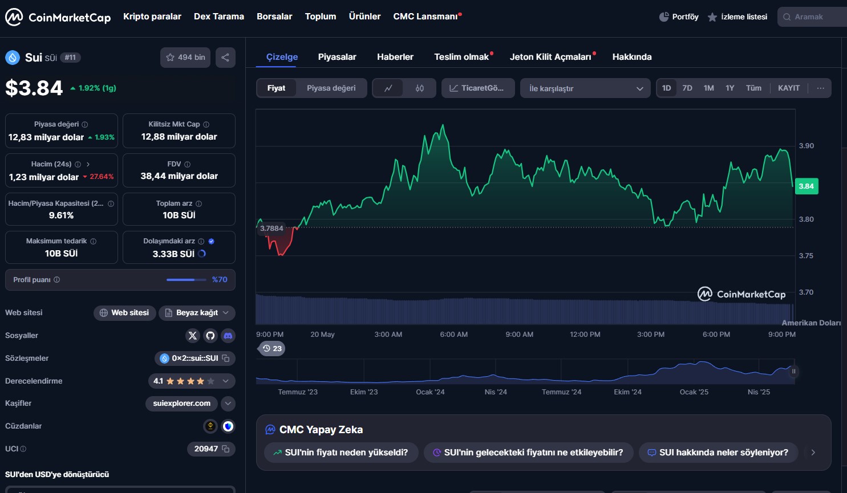
Task: Click the İzleme listesi star icon
Action: [712, 17]
